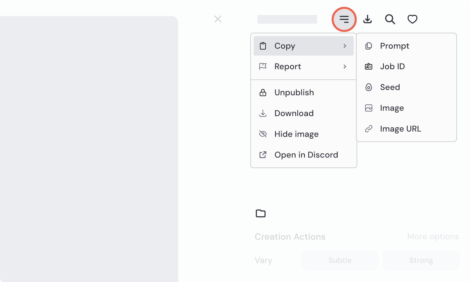Expand the Report submenu arrow

(345, 67)
